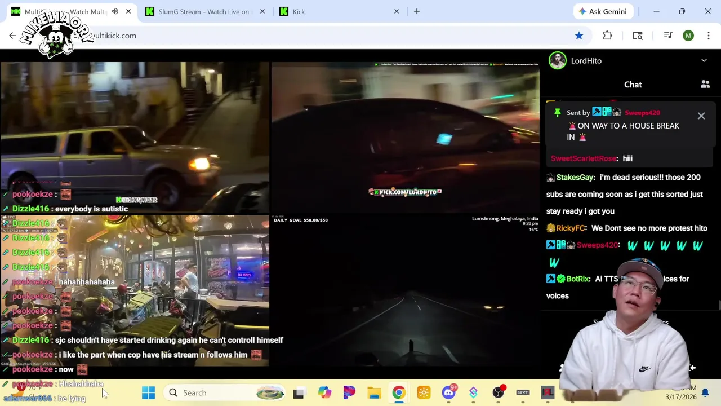Open the media controls icon in toolbar

pos(668,36)
